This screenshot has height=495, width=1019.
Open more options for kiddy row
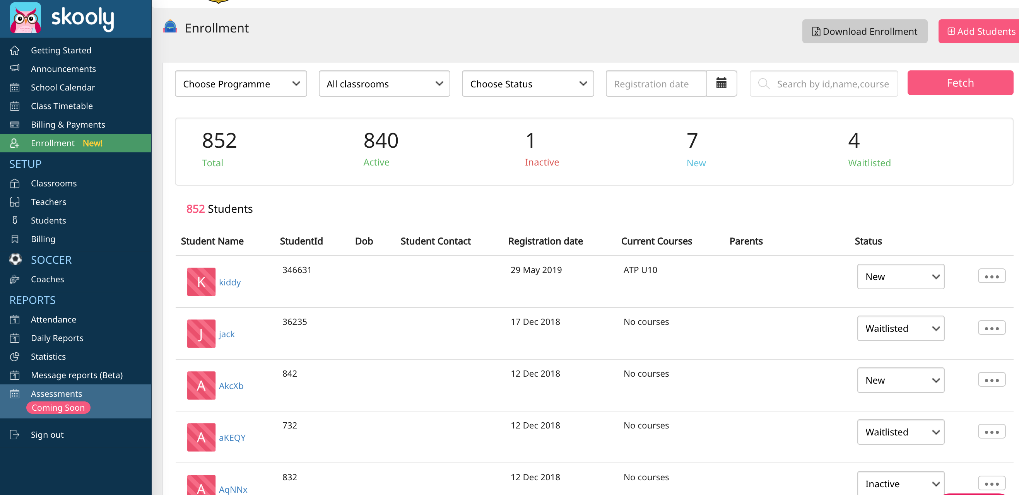[x=992, y=276]
